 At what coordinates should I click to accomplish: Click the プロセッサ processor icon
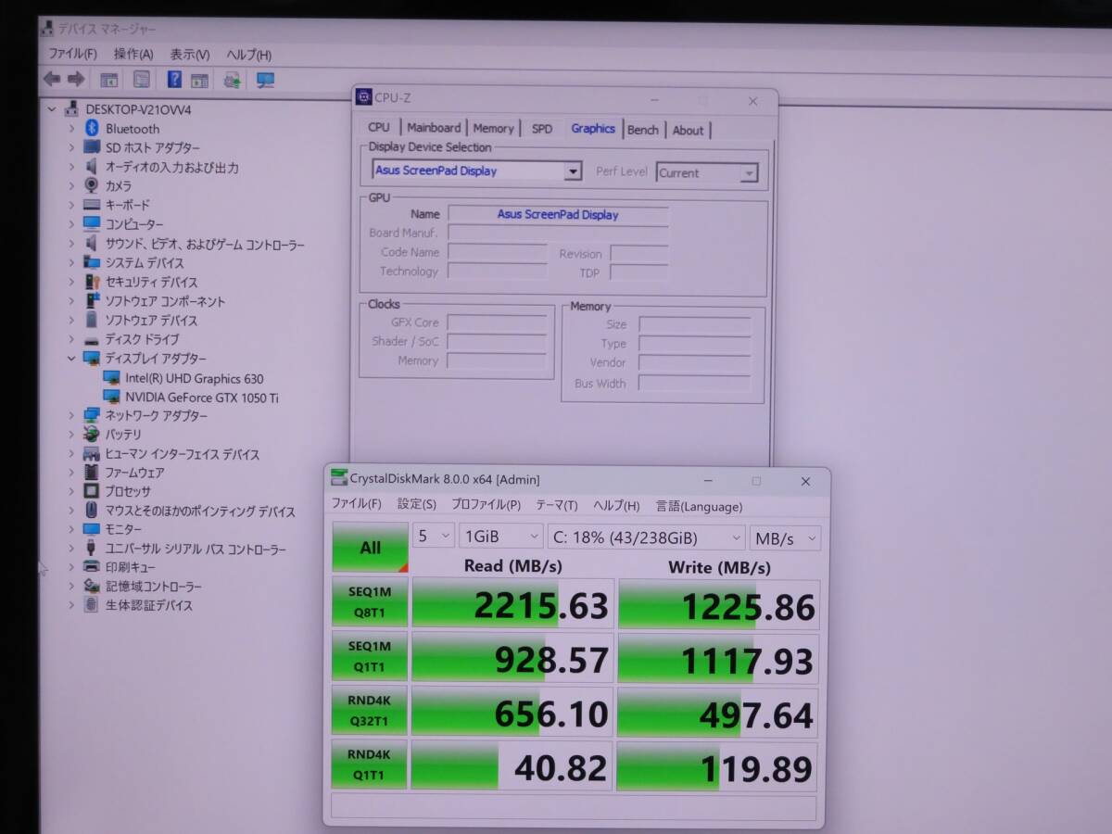[92, 491]
